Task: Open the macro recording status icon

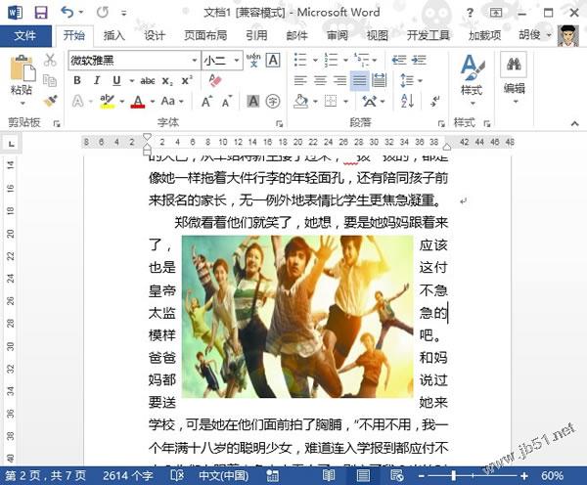Action: [x=272, y=475]
